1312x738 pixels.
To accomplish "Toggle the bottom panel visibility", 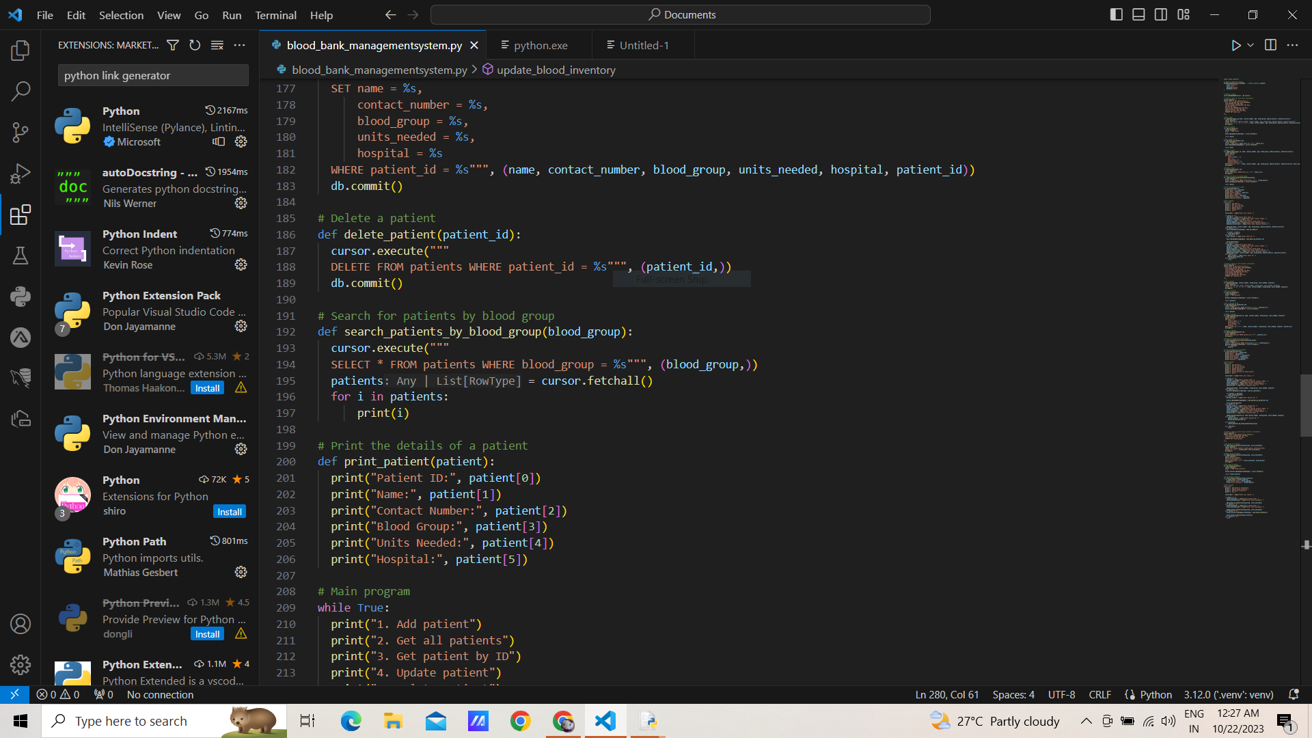I will point(1138,14).
